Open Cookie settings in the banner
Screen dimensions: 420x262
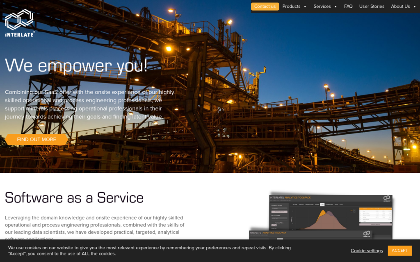click(366, 251)
